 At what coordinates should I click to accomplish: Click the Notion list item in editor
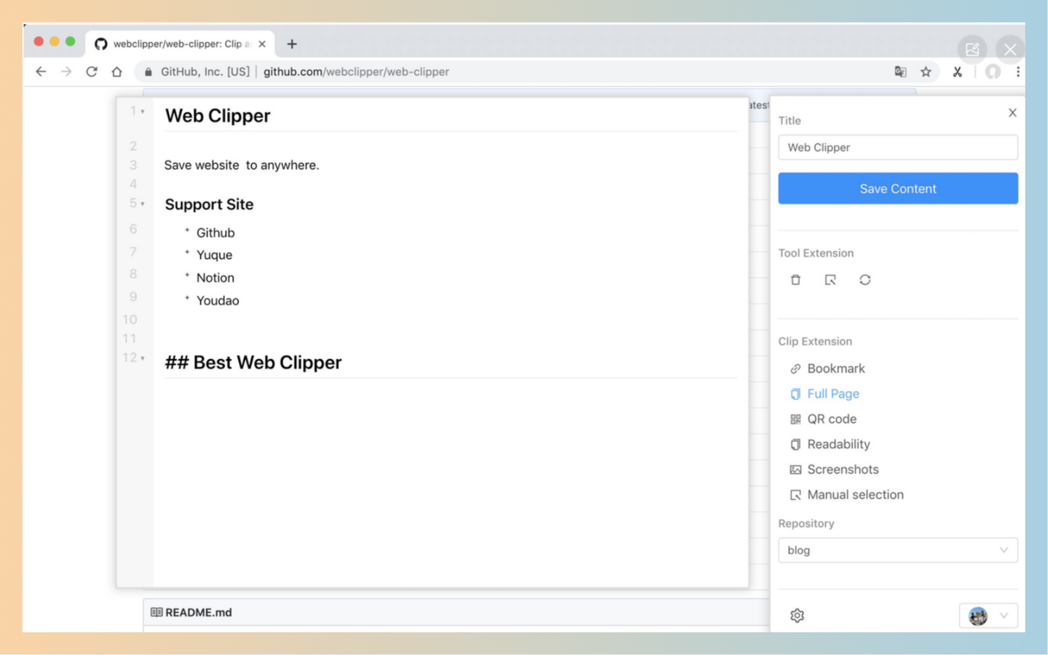(215, 278)
